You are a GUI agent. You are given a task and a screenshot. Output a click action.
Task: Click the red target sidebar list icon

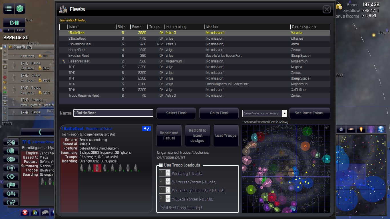coord(5,77)
